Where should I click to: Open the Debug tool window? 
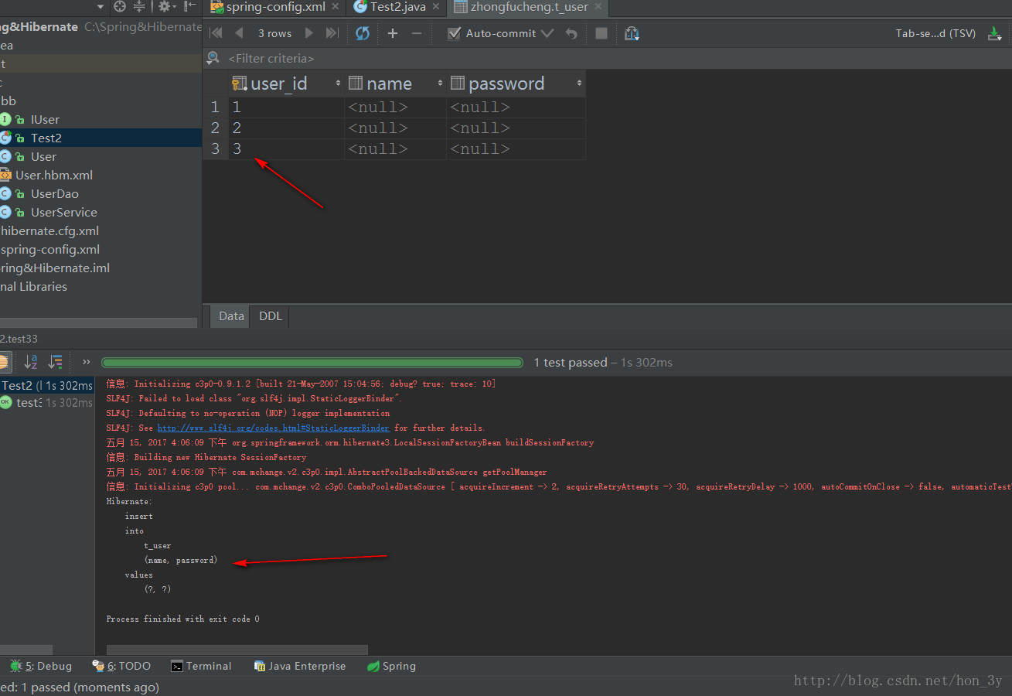[41, 666]
